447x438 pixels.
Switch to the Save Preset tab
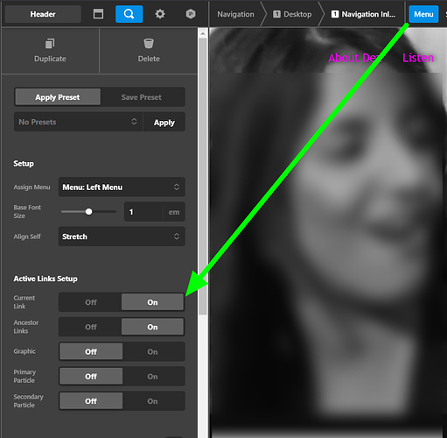click(x=142, y=97)
